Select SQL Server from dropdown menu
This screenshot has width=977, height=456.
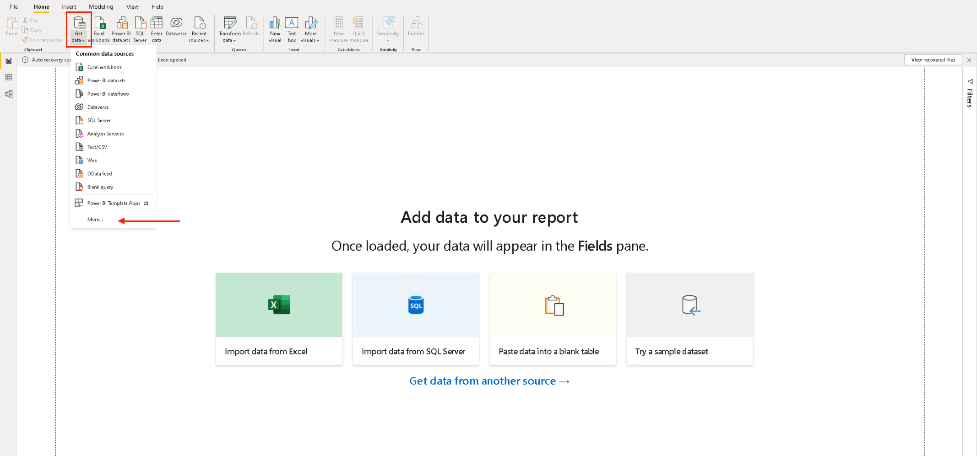coord(113,120)
